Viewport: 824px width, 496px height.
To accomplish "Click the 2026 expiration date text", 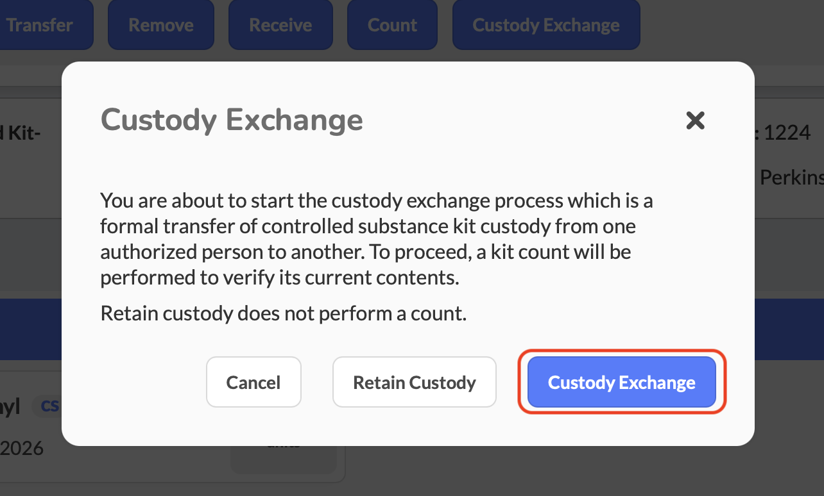I will (x=22, y=448).
